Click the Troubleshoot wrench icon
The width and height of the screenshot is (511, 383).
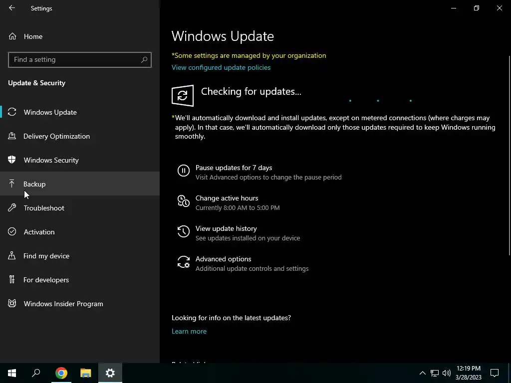[x=12, y=208]
